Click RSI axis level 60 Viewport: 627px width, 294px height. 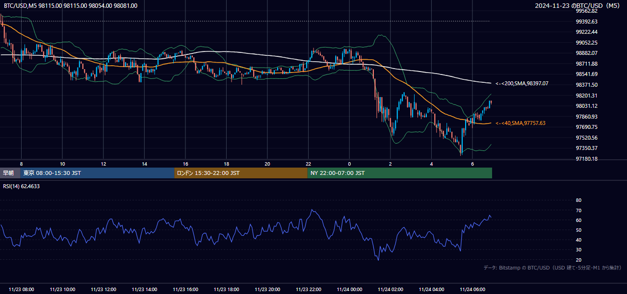pos(578,220)
